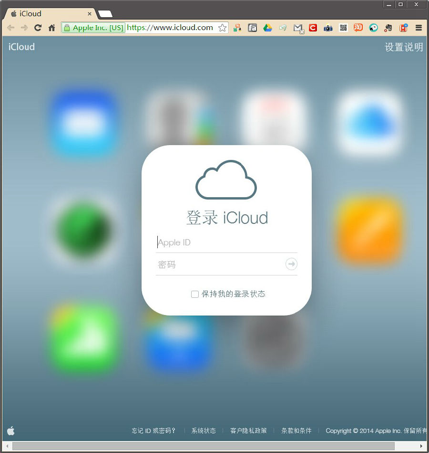This screenshot has width=429, height=453.
Task: Click the browser forward arrow
Action: point(24,28)
